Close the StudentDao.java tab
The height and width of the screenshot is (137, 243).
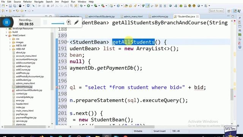point(197,16)
